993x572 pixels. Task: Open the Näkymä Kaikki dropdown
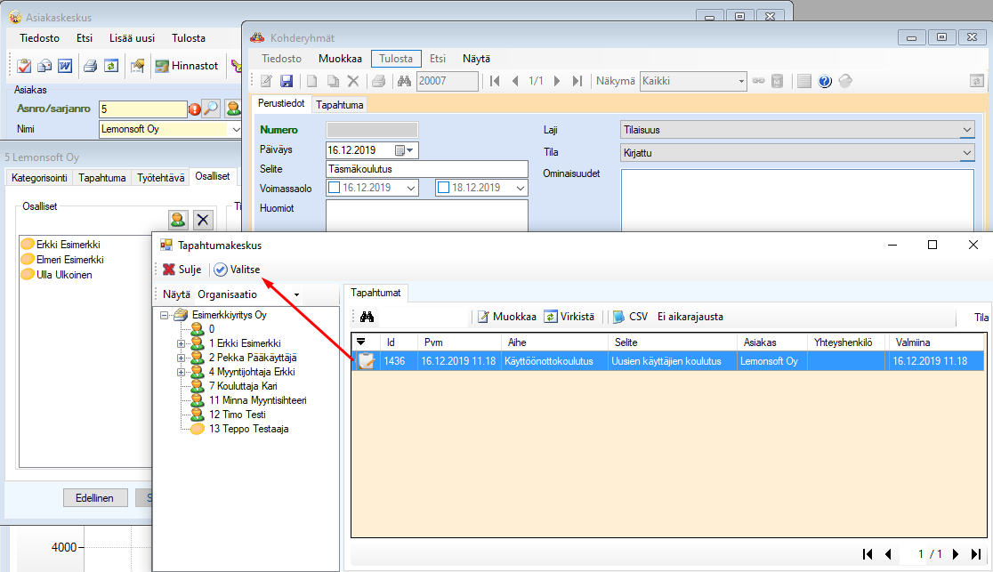pos(741,81)
